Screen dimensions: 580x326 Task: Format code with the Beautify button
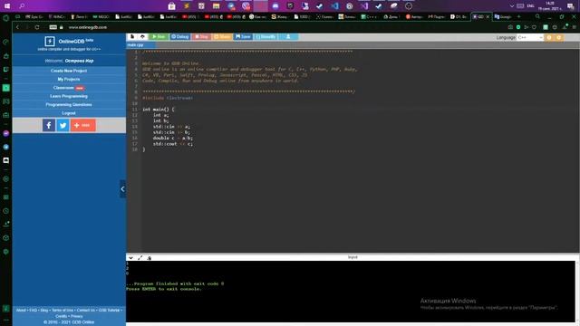266,36
